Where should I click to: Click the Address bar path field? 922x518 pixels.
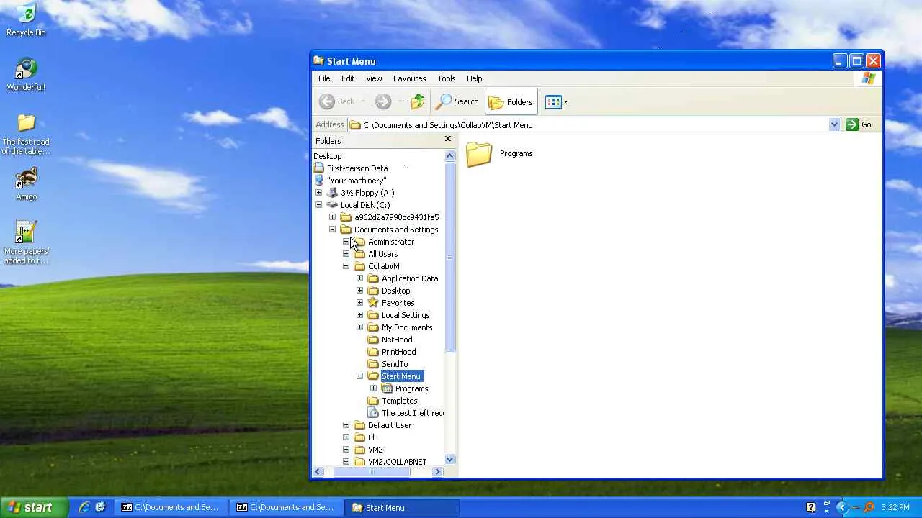tap(588, 124)
